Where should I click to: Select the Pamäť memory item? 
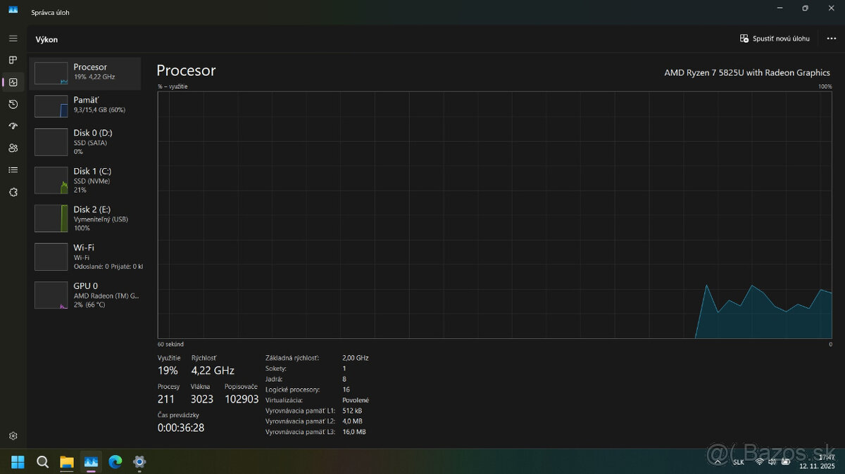[x=86, y=105]
